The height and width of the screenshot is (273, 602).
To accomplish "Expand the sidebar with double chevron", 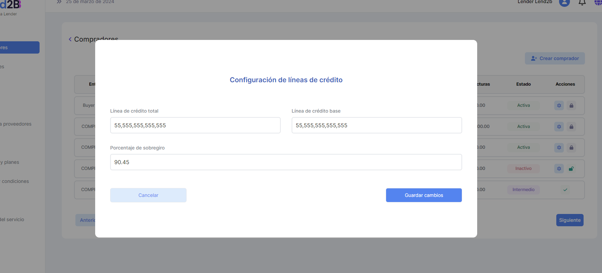I will coord(59,2).
